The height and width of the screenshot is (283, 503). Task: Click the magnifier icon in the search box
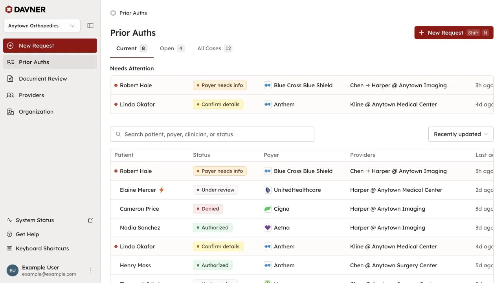pos(118,134)
